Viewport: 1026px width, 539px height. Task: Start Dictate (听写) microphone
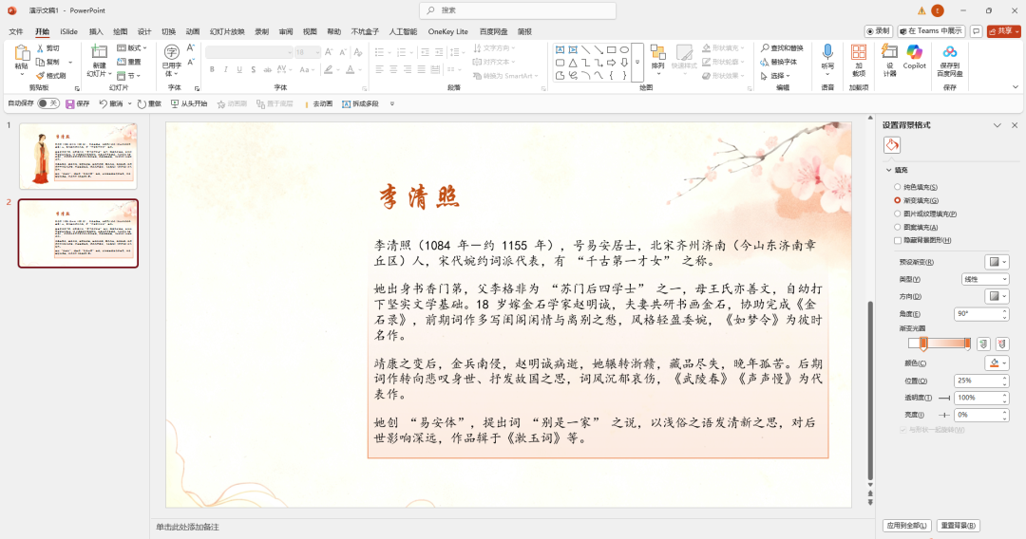pyautogui.click(x=827, y=52)
